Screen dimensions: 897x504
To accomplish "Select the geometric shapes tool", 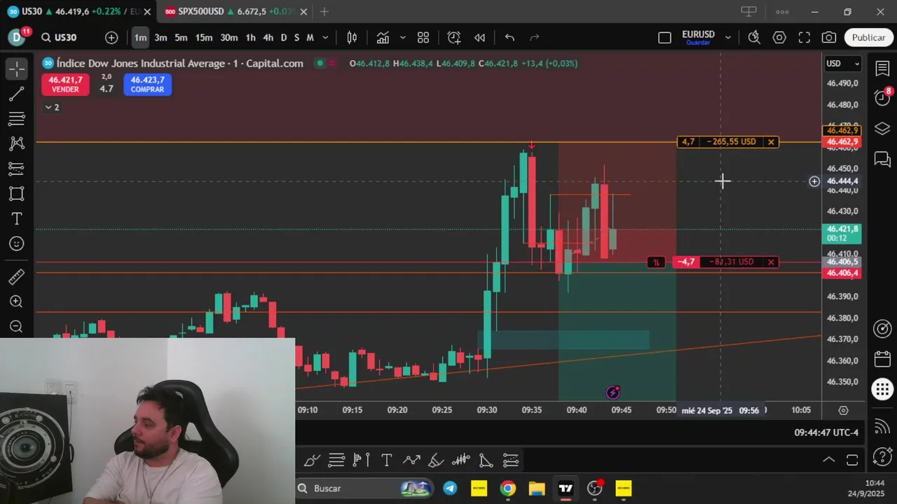I will pyautogui.click(x=17, y=194).
